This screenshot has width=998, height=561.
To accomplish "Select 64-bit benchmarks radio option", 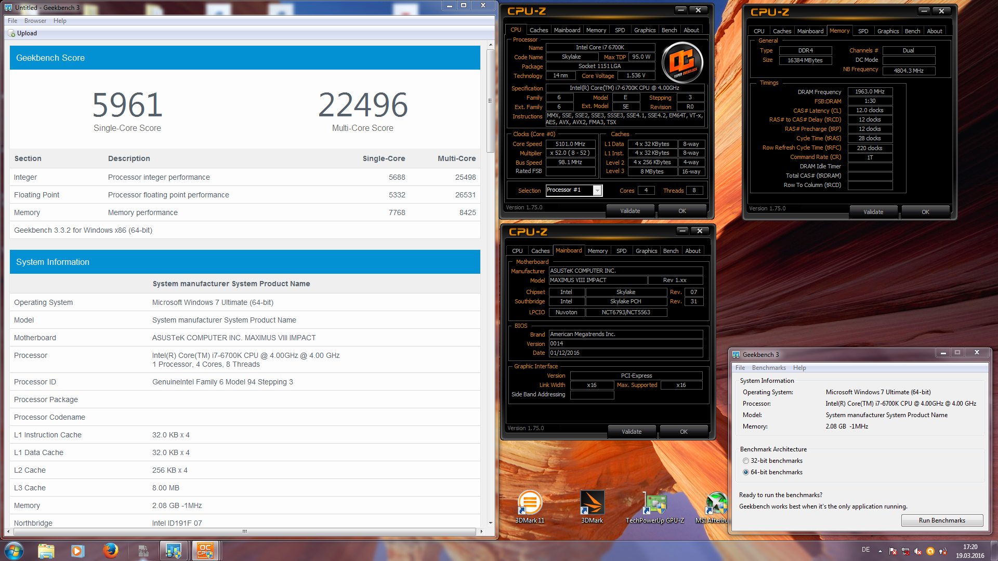I will (746, 472).
